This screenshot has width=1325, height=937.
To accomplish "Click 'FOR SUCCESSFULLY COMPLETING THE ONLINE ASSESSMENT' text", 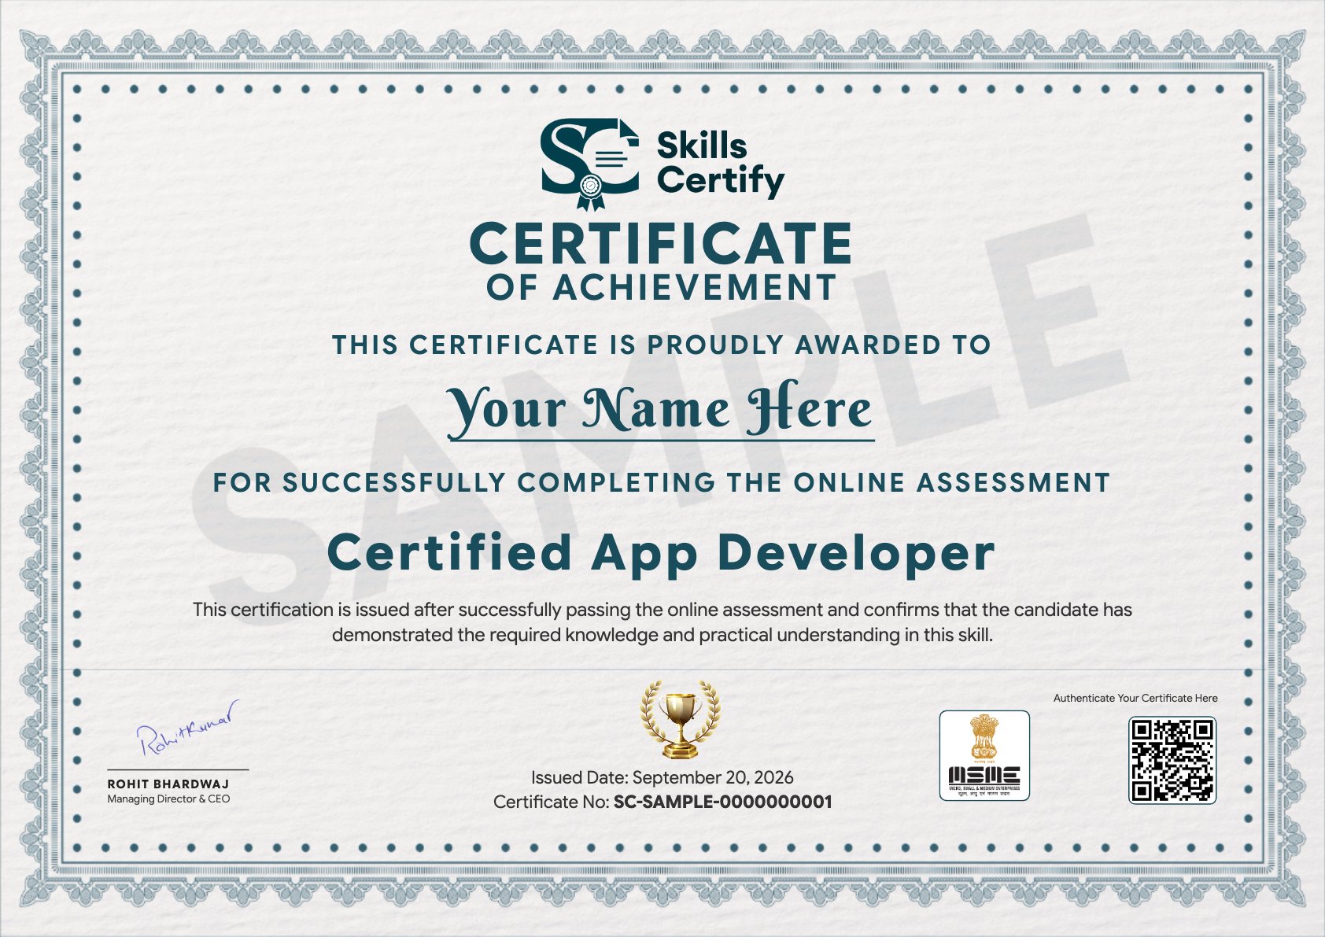I will coord(662,482).
